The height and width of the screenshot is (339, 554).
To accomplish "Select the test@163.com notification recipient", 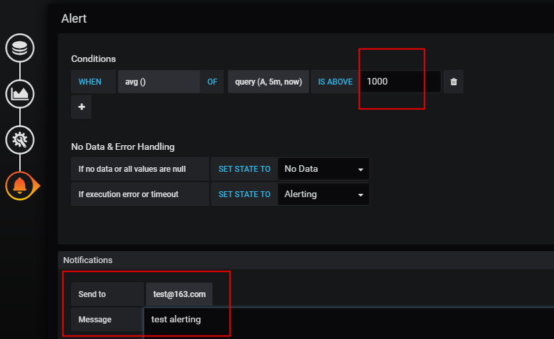I will pyautogui.click(x=179, y=294).
